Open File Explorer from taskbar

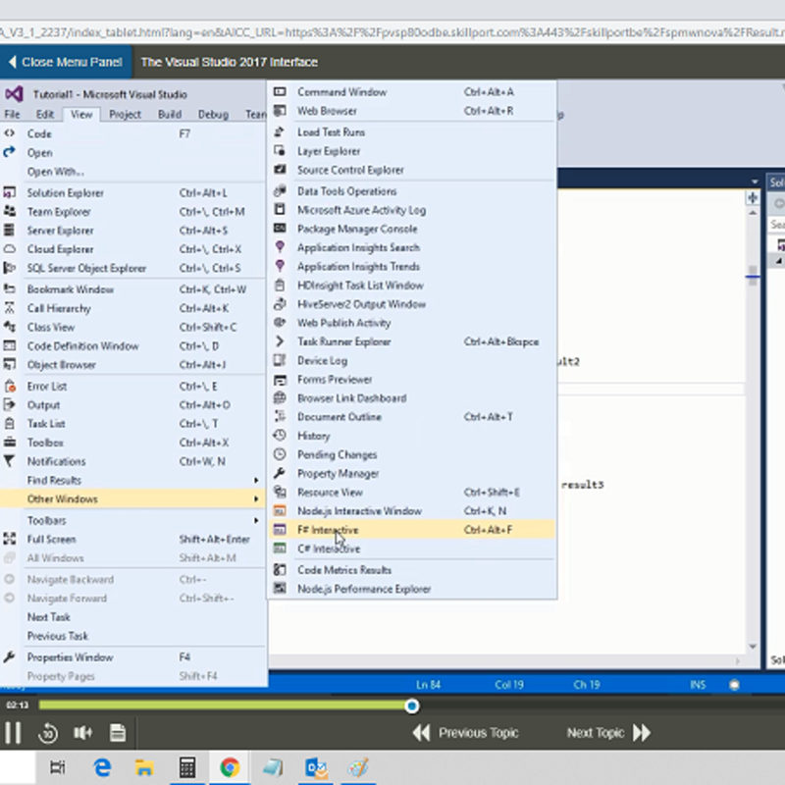tap(144, 767)
